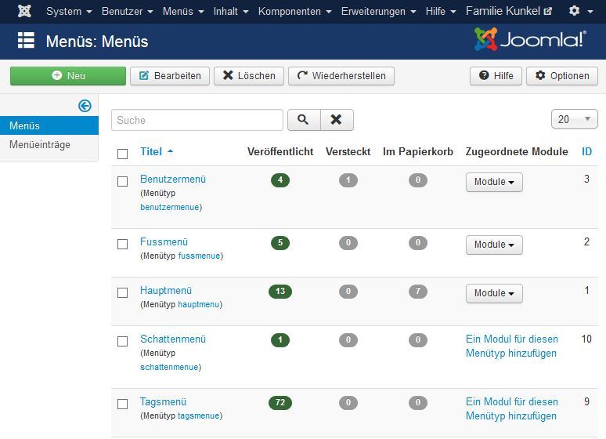Open the list limit dropdown showing 20

[574, 119]
